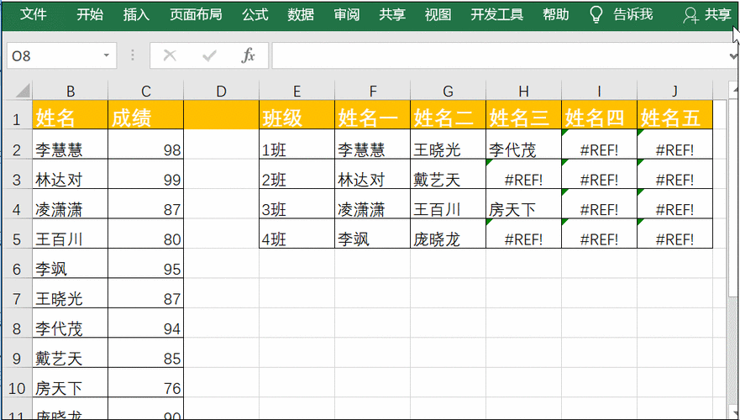Image resolution: width=740 pixels, height=420 pixels.
Task: Switch to the 插入 ribbon tab
Action: 136,14
